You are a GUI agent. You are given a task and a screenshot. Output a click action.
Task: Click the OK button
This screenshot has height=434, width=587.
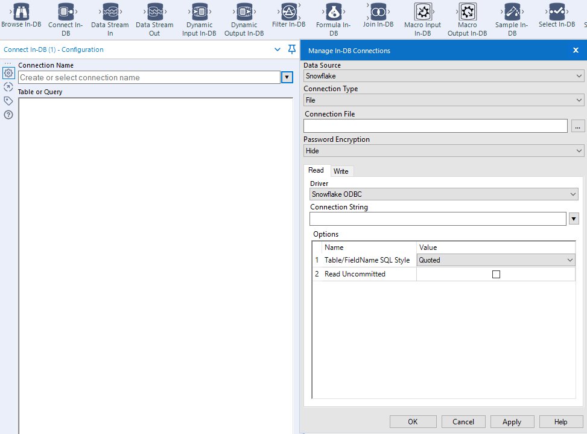click(x=413, y=422)
